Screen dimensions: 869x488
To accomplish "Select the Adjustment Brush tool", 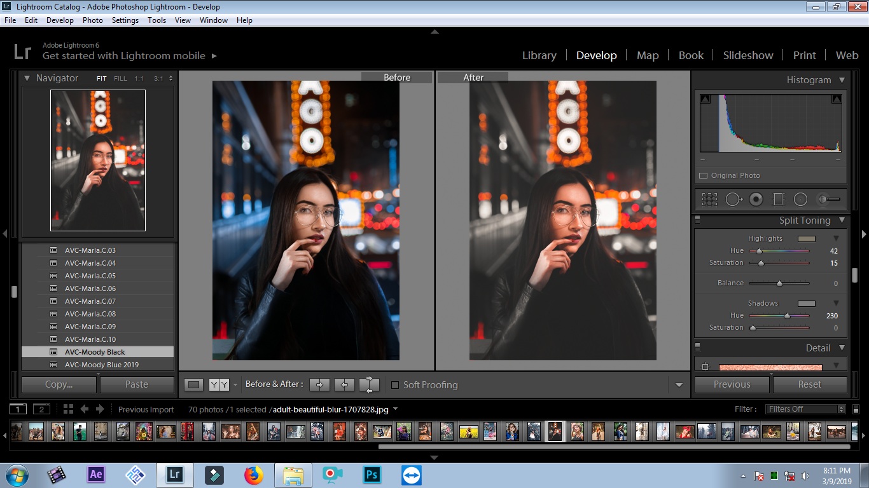I will pos(829,200).
